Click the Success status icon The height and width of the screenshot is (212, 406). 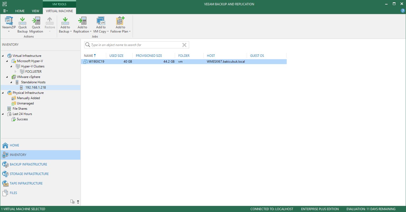14,119
